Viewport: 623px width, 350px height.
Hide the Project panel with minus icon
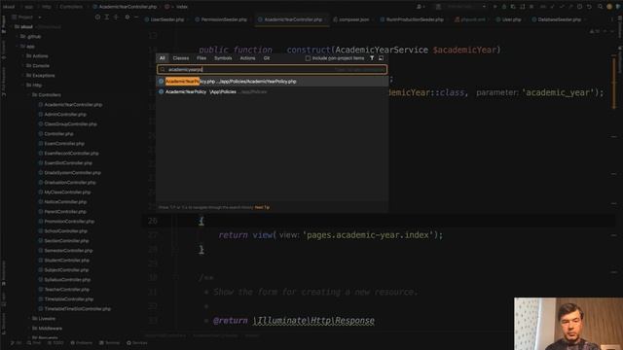[136, 17]
